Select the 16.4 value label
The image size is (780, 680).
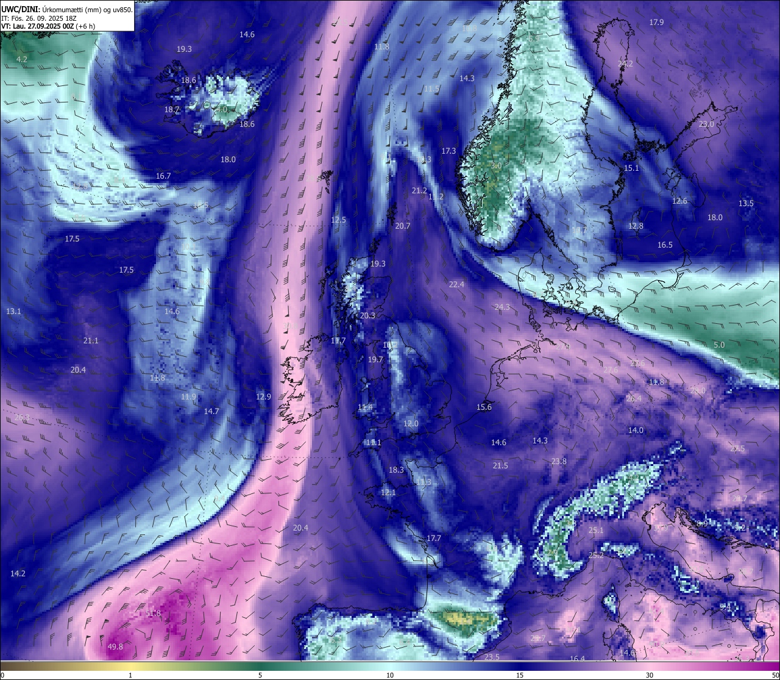(x=577, y=659)
